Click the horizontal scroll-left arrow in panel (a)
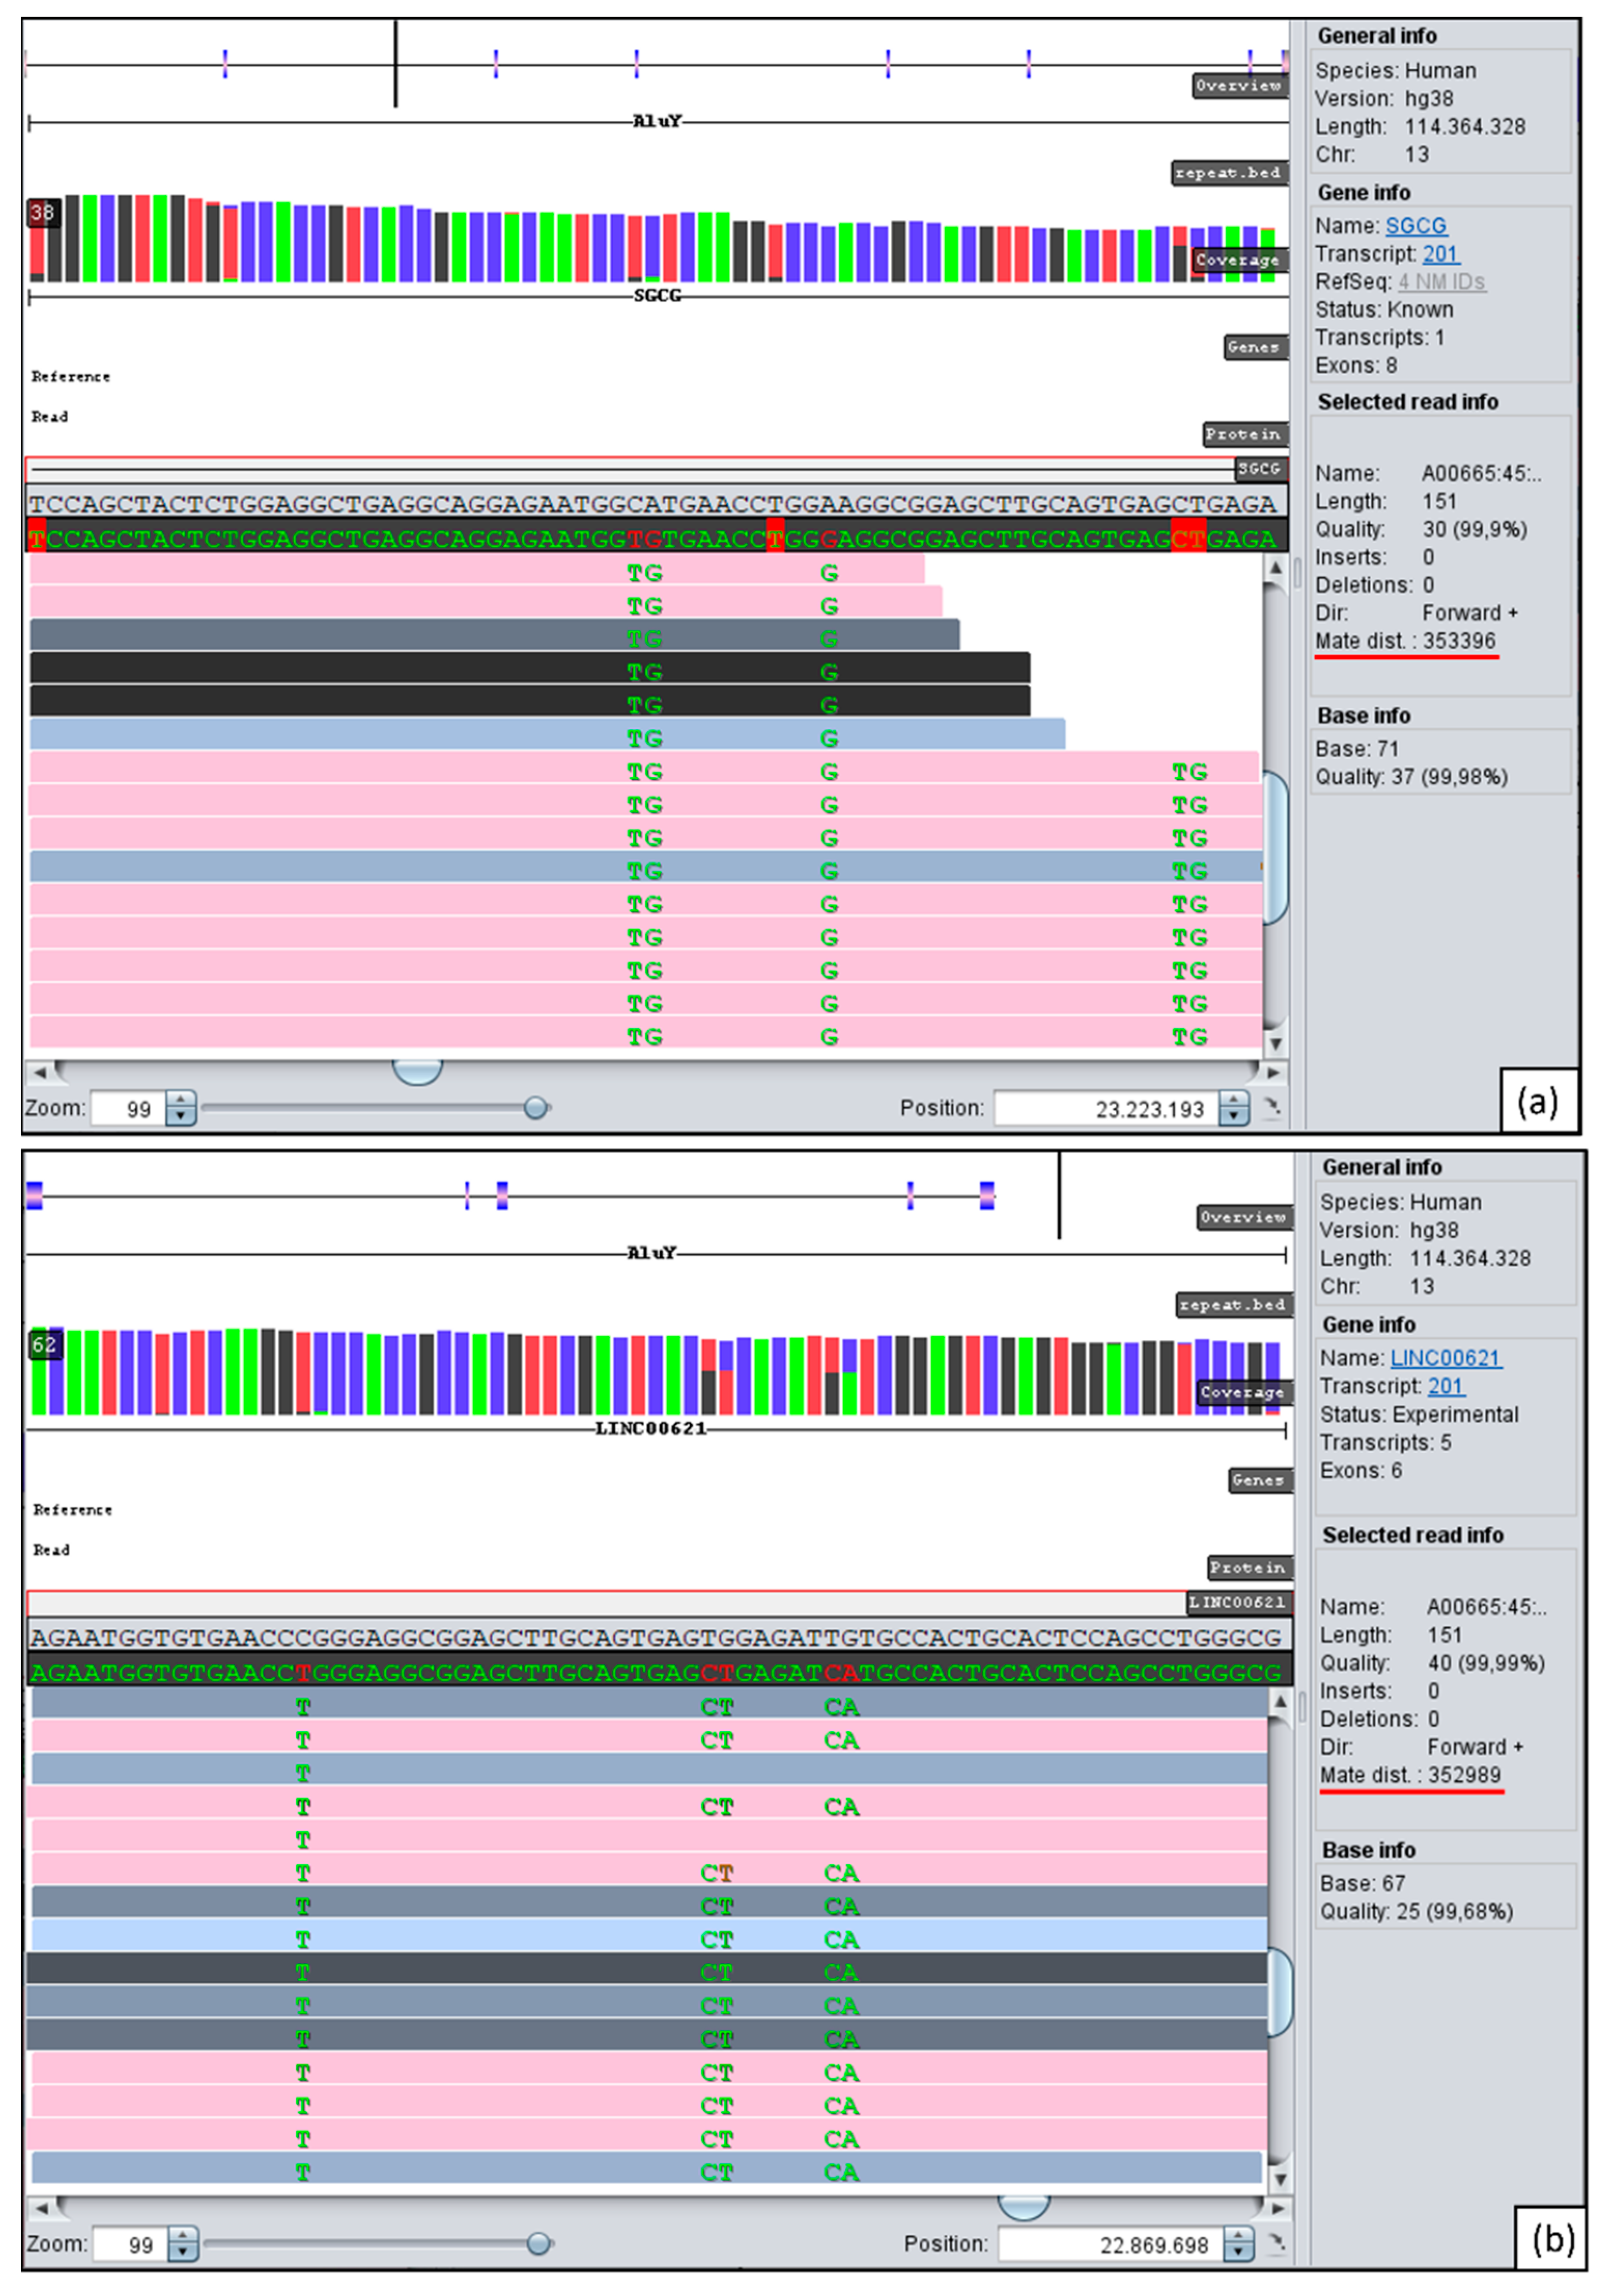This screenshot has height=2296, width=1606. pyautogui.click(x=39, y=1072)
